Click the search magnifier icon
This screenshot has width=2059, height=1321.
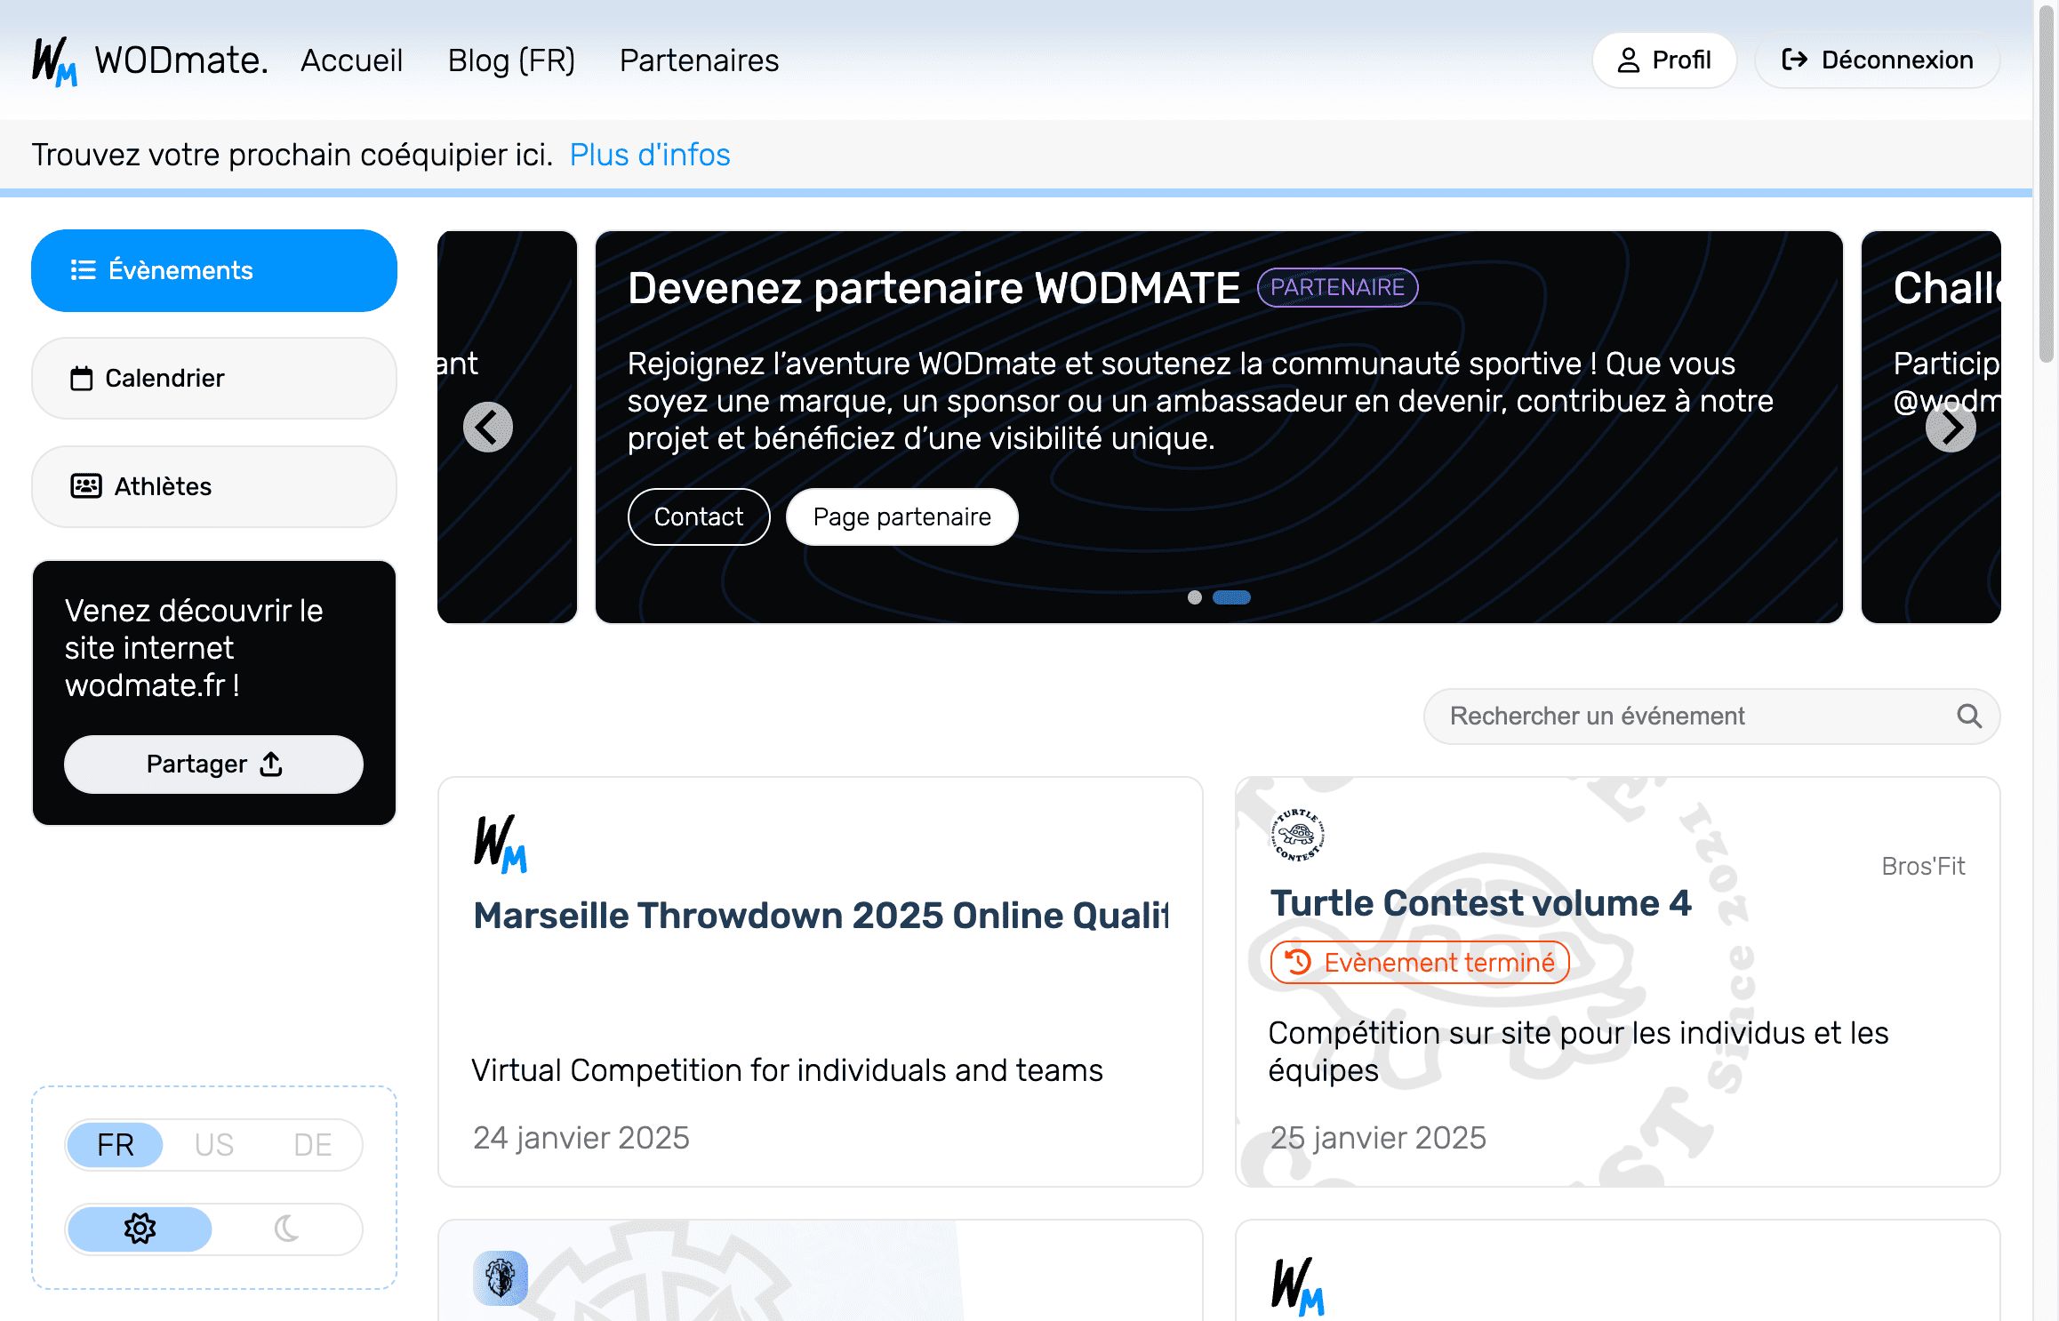[1969, 716]
